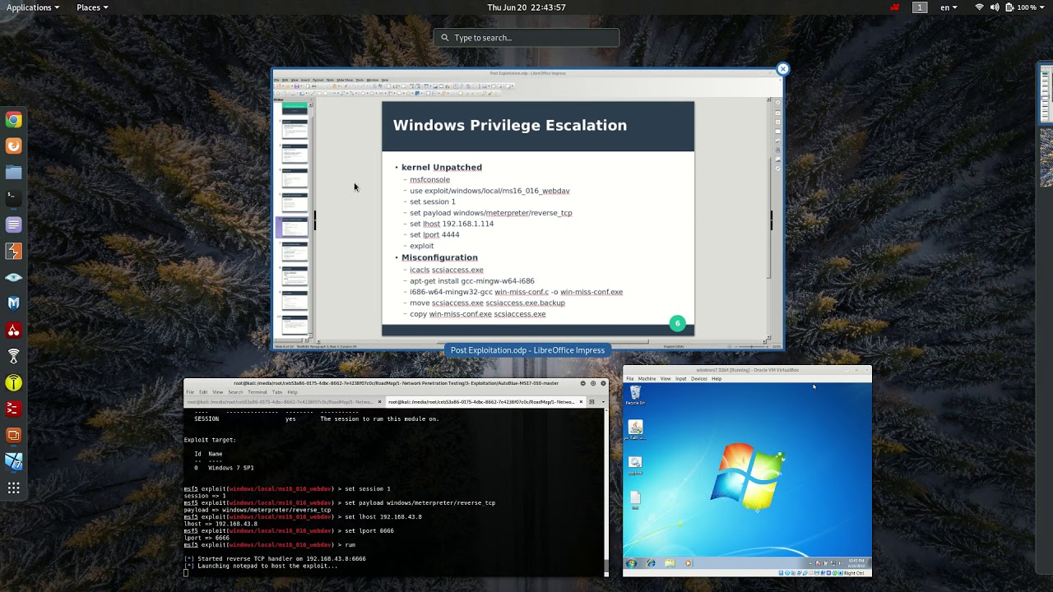Launch the Terminal from the dash

click(x=13, y=198)
